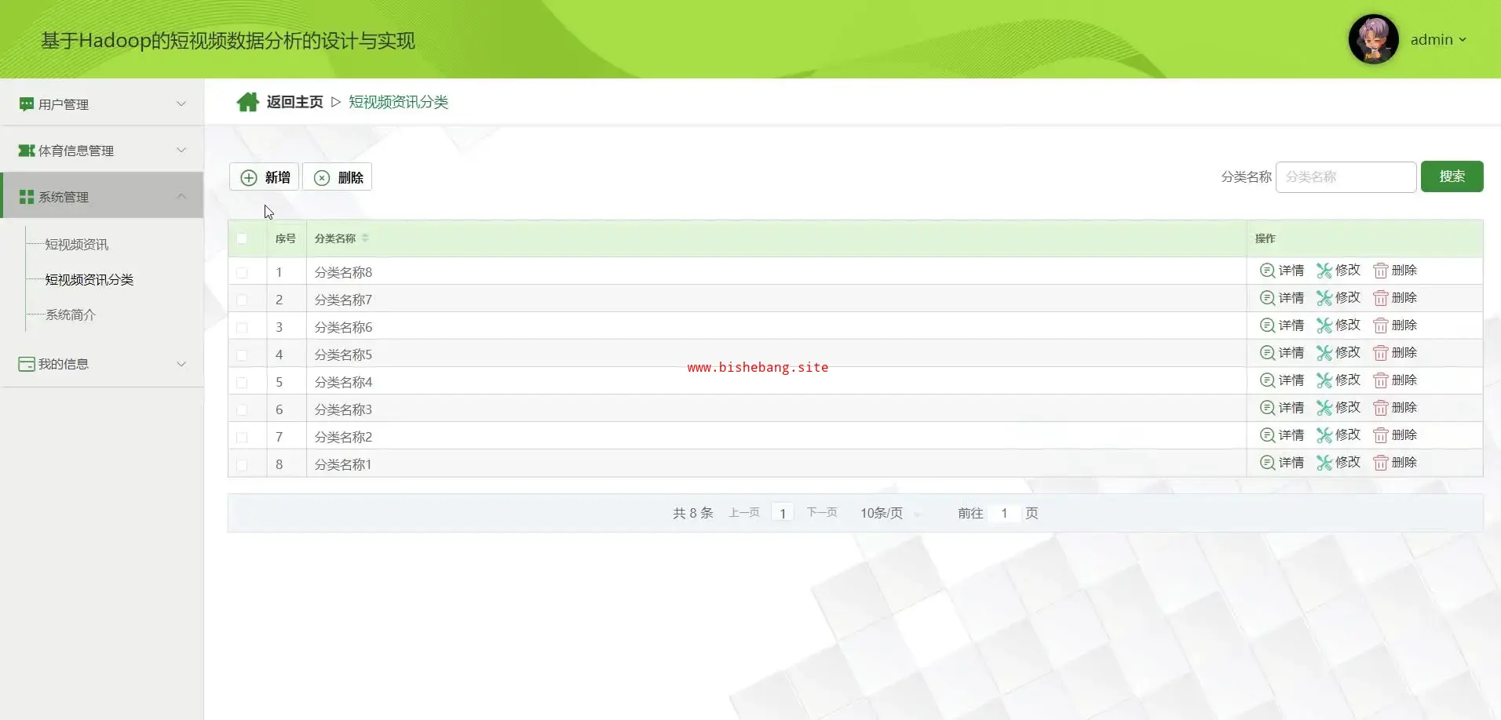Screen dimensions: 1501x720
Task: Delete row 分类名称1
Action: (x=1395, y=463)
